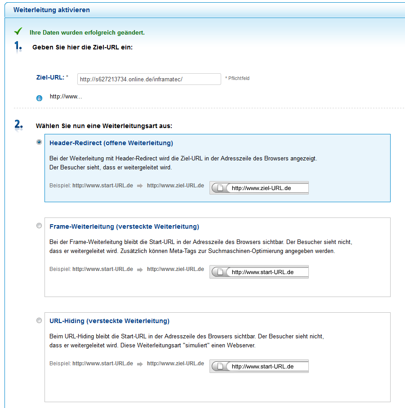405x408 pixels.
Task: Click the 'http://www.ziel-URL.de' example address bar text
Action: 261,188
